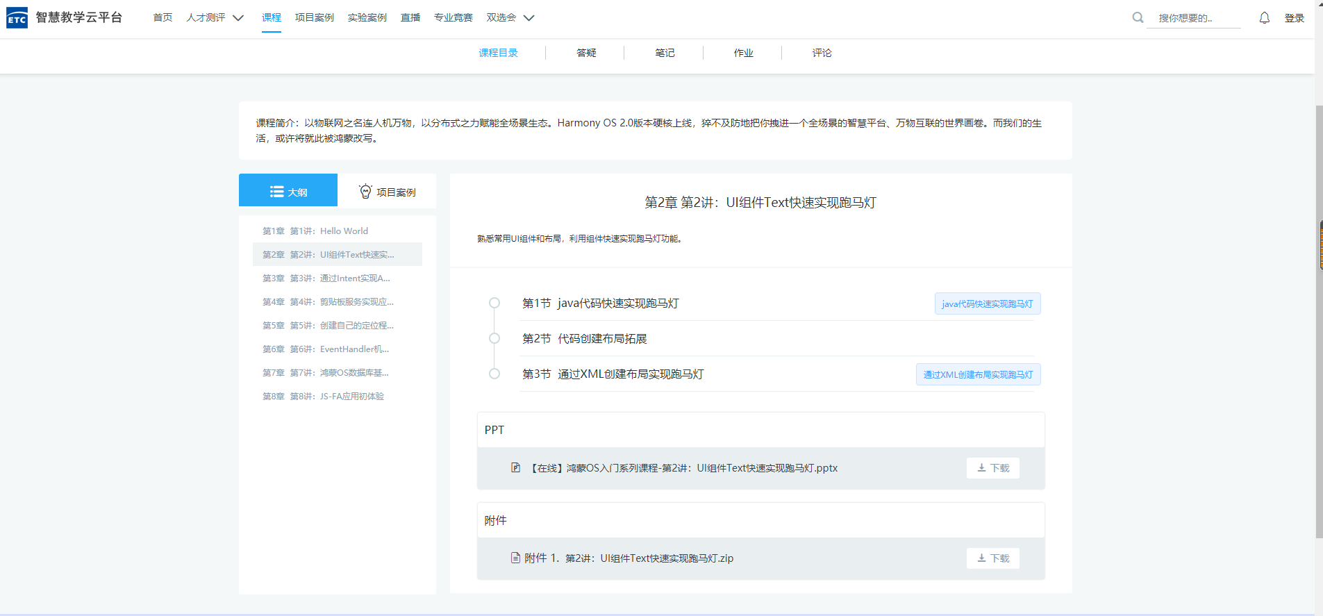1323x616 pixels.
Task: Switch to the 课程目录 tab
Action: [498, 53]
